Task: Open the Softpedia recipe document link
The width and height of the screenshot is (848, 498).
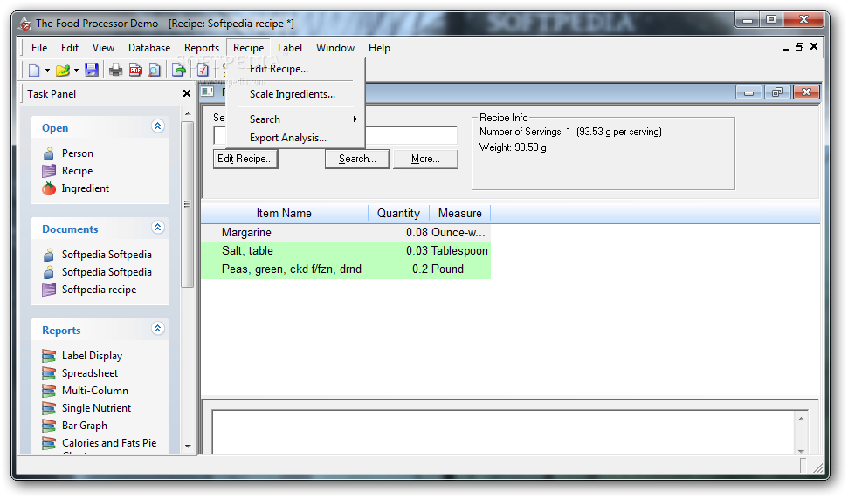Action: coord(99,290)
